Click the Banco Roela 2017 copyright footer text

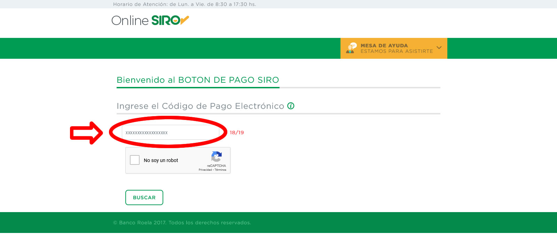pyautogui.click(x=182, y=223)
